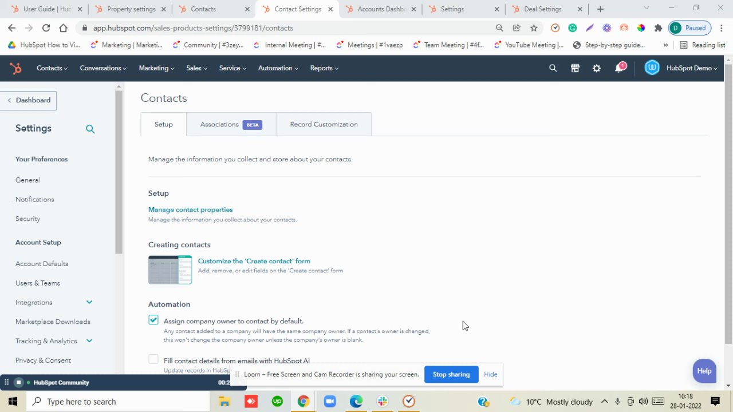This screenshot has width=733, height=412.
Task: Open the Windows notification center icon
Action: pyautogui.click(x=715, y=402)
